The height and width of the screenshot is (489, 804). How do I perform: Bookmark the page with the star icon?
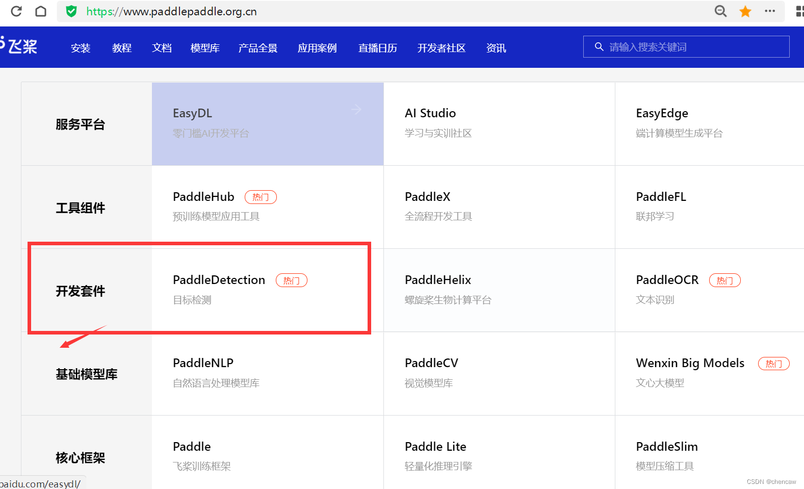pyautogui.click(x=745, y=11)
